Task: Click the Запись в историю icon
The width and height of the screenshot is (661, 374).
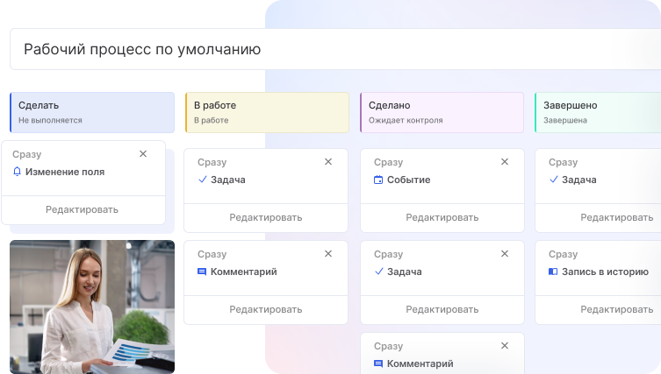Action: pos(553,272)
